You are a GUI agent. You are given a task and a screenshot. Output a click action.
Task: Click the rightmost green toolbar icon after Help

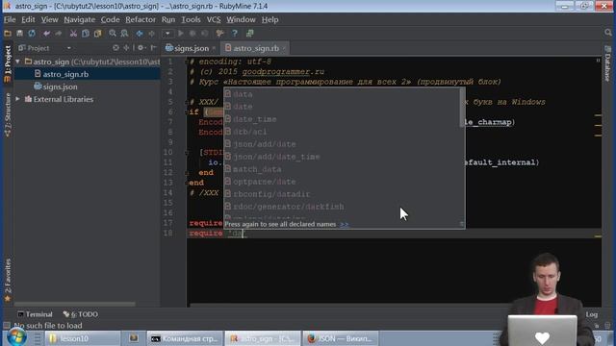(249, 34)
